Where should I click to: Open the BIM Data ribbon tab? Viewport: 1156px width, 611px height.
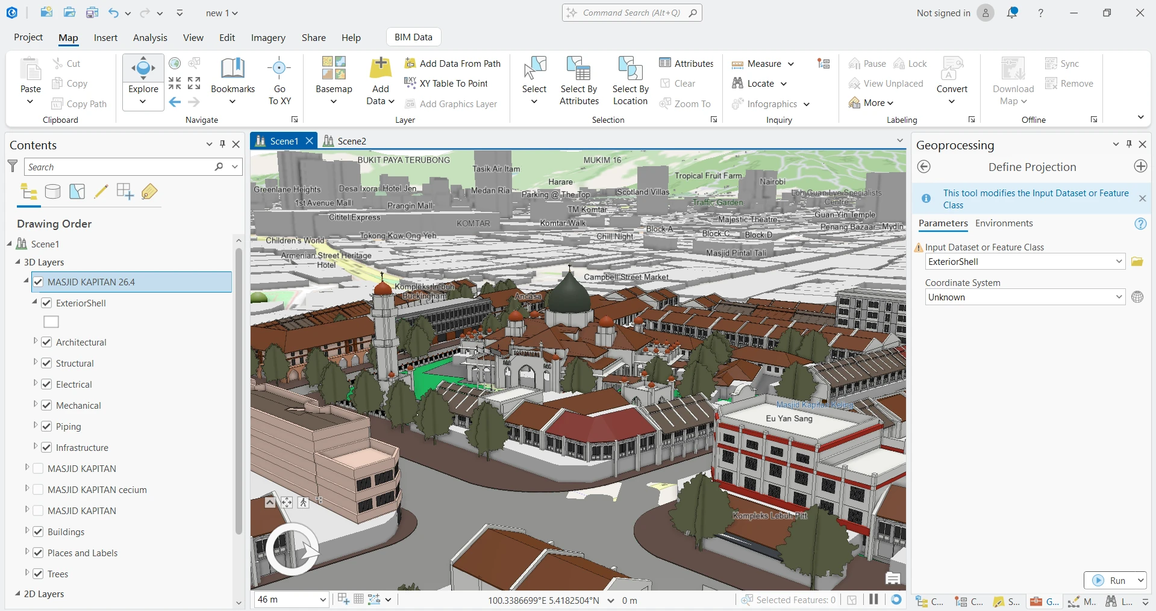click(x=413, y=37)
